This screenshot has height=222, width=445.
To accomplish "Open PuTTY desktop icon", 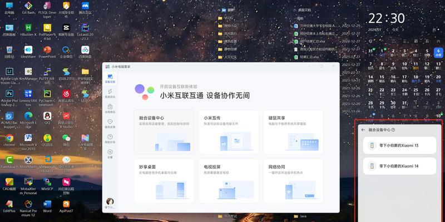I will coord(47,75).
